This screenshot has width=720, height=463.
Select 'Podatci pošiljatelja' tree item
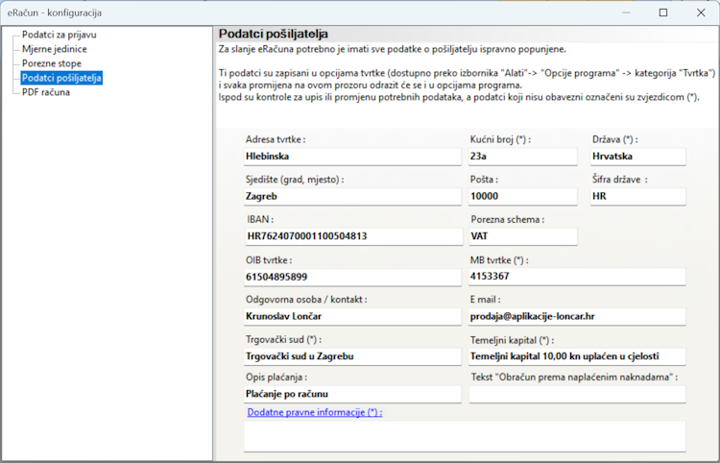click(61, 78)
